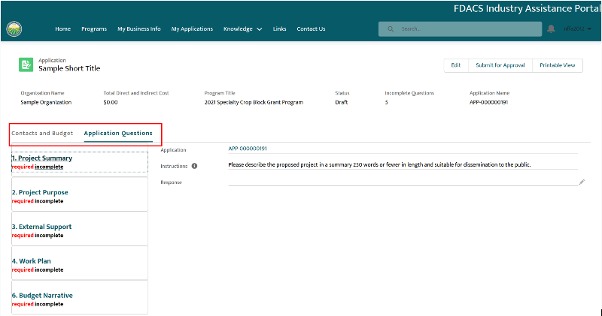Image resolution: width=602 pixels, height=316 pixels.
Task: Go to Home in navigation bar
Action: click(x=62, y=29)
